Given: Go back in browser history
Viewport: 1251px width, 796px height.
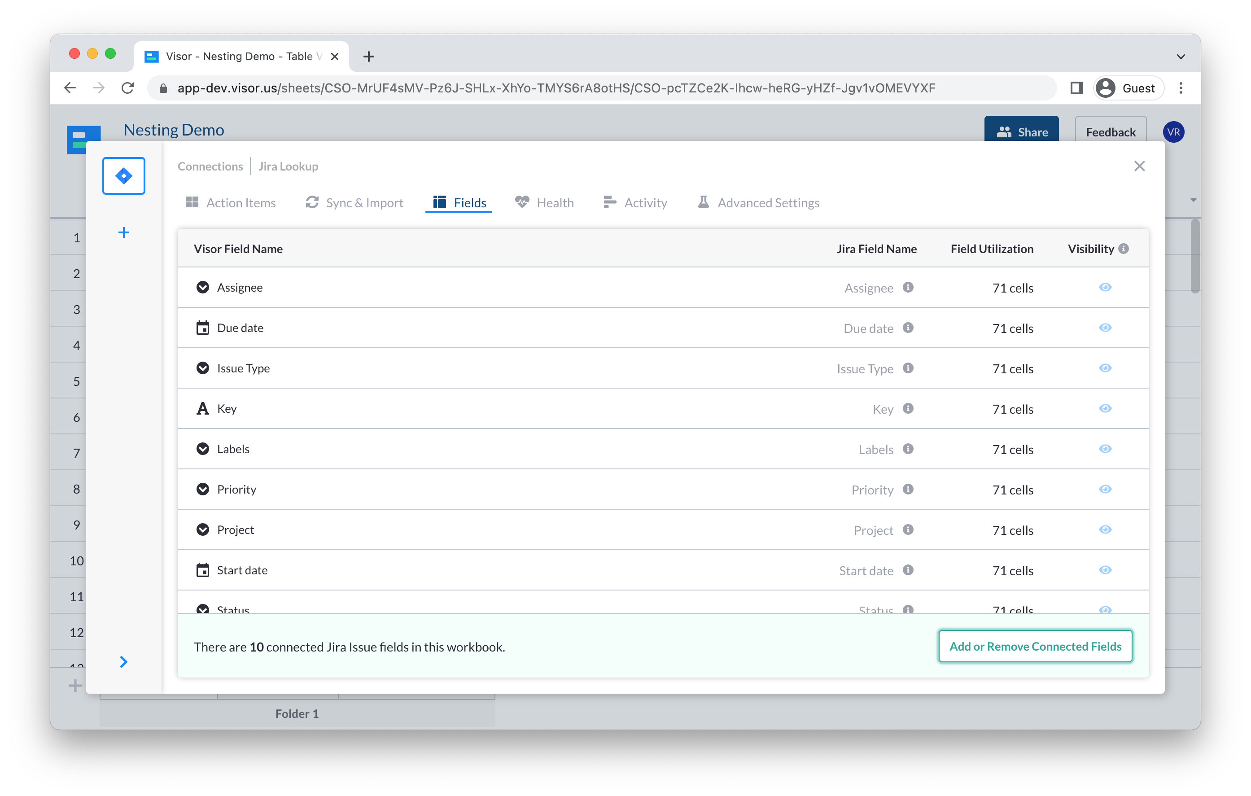Looking at the screenshot, I should [70, 88].
